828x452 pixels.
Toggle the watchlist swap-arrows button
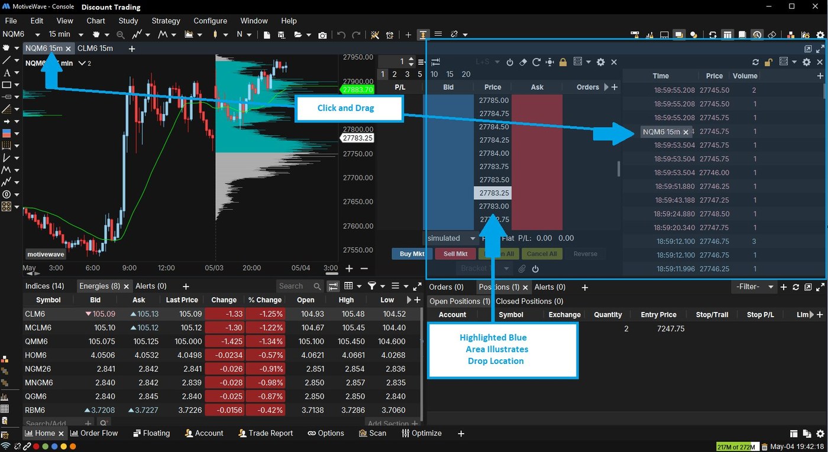[334, 286]
